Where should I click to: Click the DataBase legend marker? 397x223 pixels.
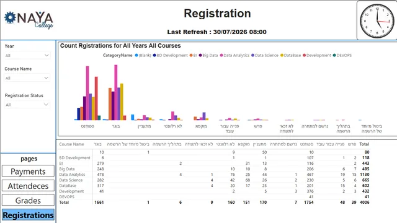tap(282, 55)
